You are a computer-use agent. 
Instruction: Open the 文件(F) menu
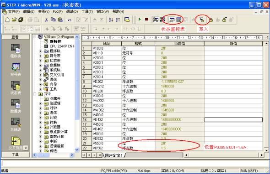tap(14, 12)
